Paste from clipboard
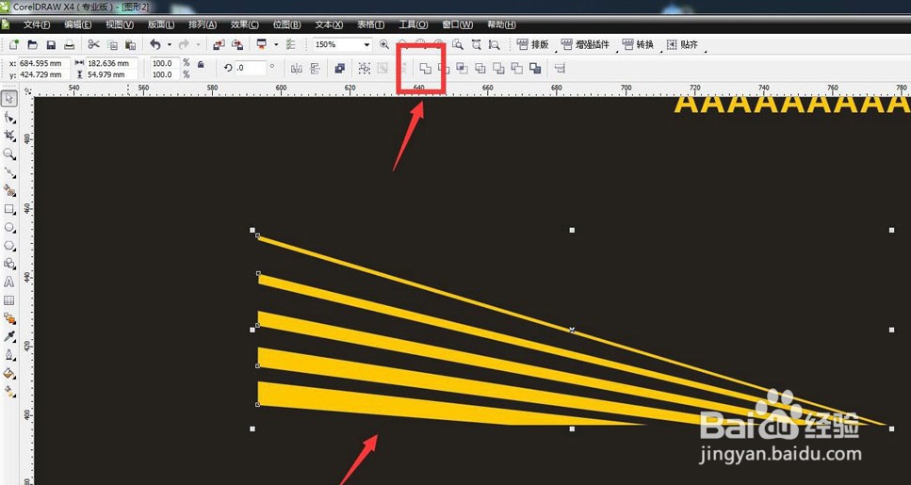Viewport: 911px width, 485px height. pos(131,44)
